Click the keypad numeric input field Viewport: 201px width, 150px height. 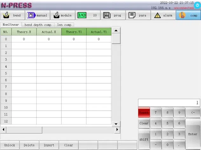pyautogui.click(x=169, y=103)
